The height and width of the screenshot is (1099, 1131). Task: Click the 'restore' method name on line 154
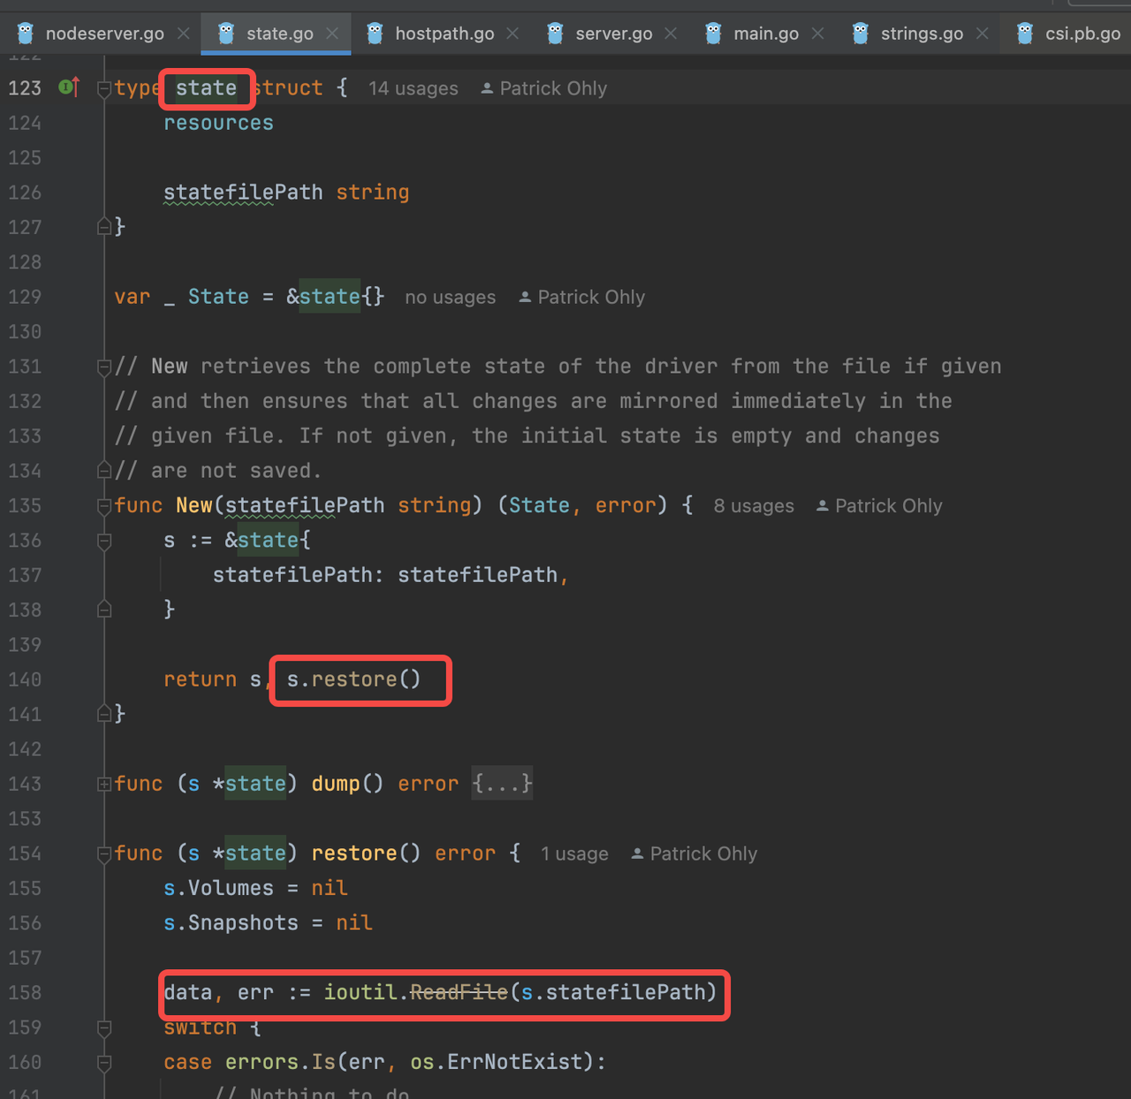click(x=353, y=853)
